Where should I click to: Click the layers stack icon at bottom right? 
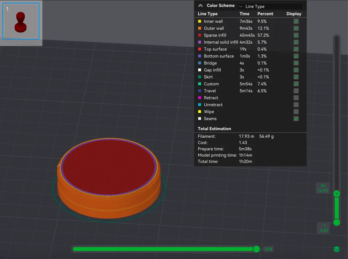[337, 249]
